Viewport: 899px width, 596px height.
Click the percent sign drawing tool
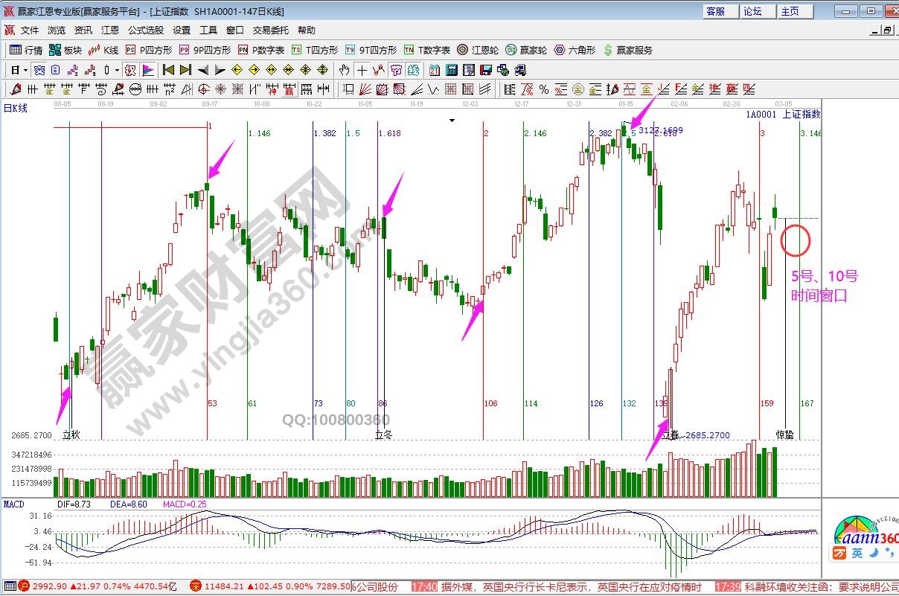coord(544,90)
